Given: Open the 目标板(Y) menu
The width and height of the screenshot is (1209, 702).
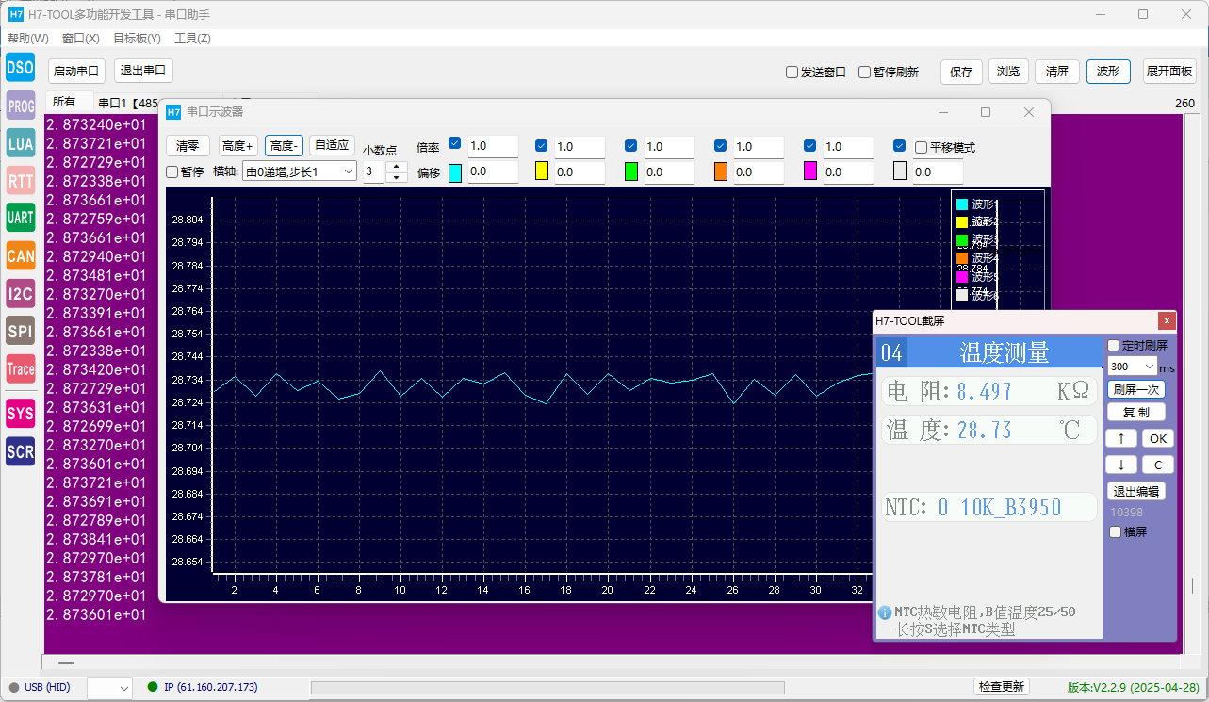Looking at the screenshot, I should coord(137,39).
